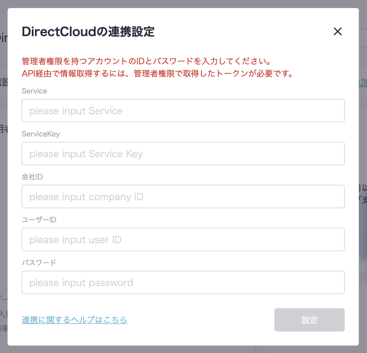Click the DirectCloudの連携設定 dialog title

click(x=88, y=32)
